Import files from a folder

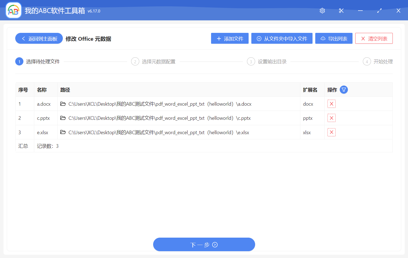click(x=282, y=38)
